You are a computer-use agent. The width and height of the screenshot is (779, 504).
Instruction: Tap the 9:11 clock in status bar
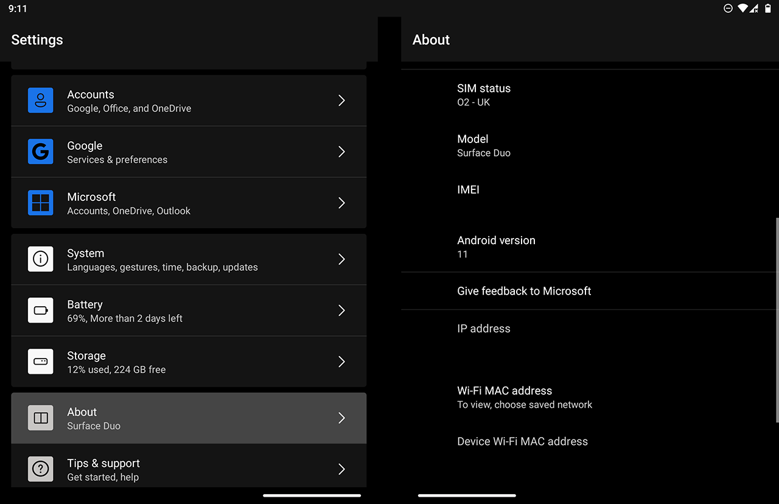click(18, 9)
